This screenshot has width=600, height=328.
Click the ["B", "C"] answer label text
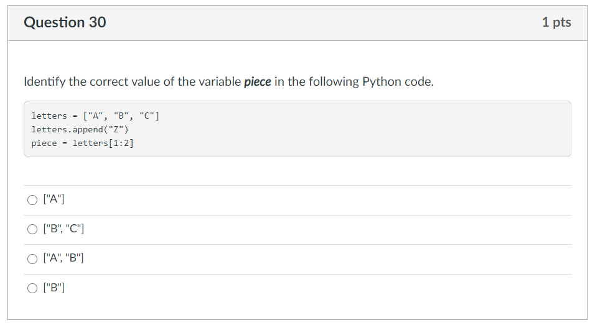click(x=64, y=229)
